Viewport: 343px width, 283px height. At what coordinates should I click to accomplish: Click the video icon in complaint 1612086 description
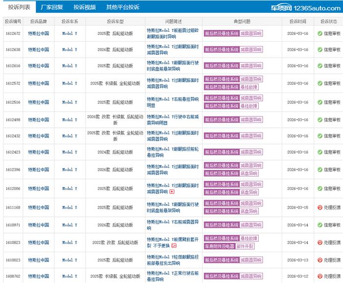click(x=172, y=192)
